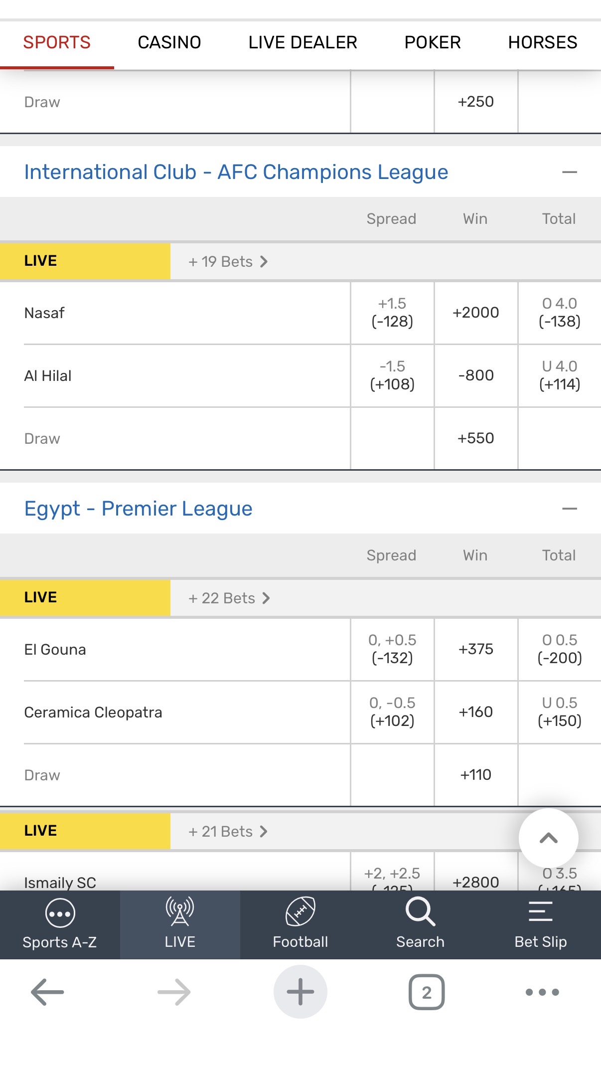The image size is (601, 1076).
Task: Select Nasaf win odds +2000
Action: click(x=476, y=313)
